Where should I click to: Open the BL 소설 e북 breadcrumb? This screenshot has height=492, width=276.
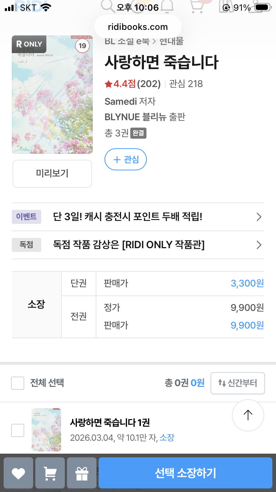[127, 41]
